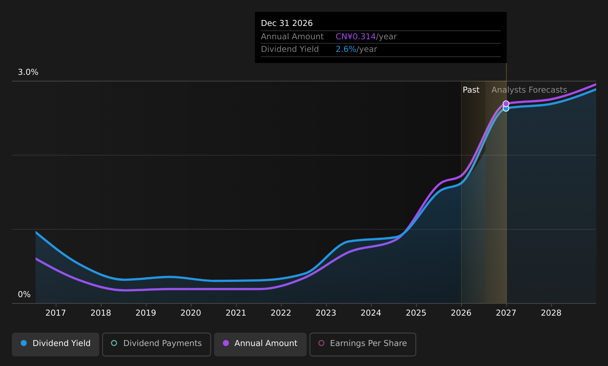This screenshot has width=608, height=366.
Task: Click the 2.6%/year tooltip value
Action: click(356, 49)
